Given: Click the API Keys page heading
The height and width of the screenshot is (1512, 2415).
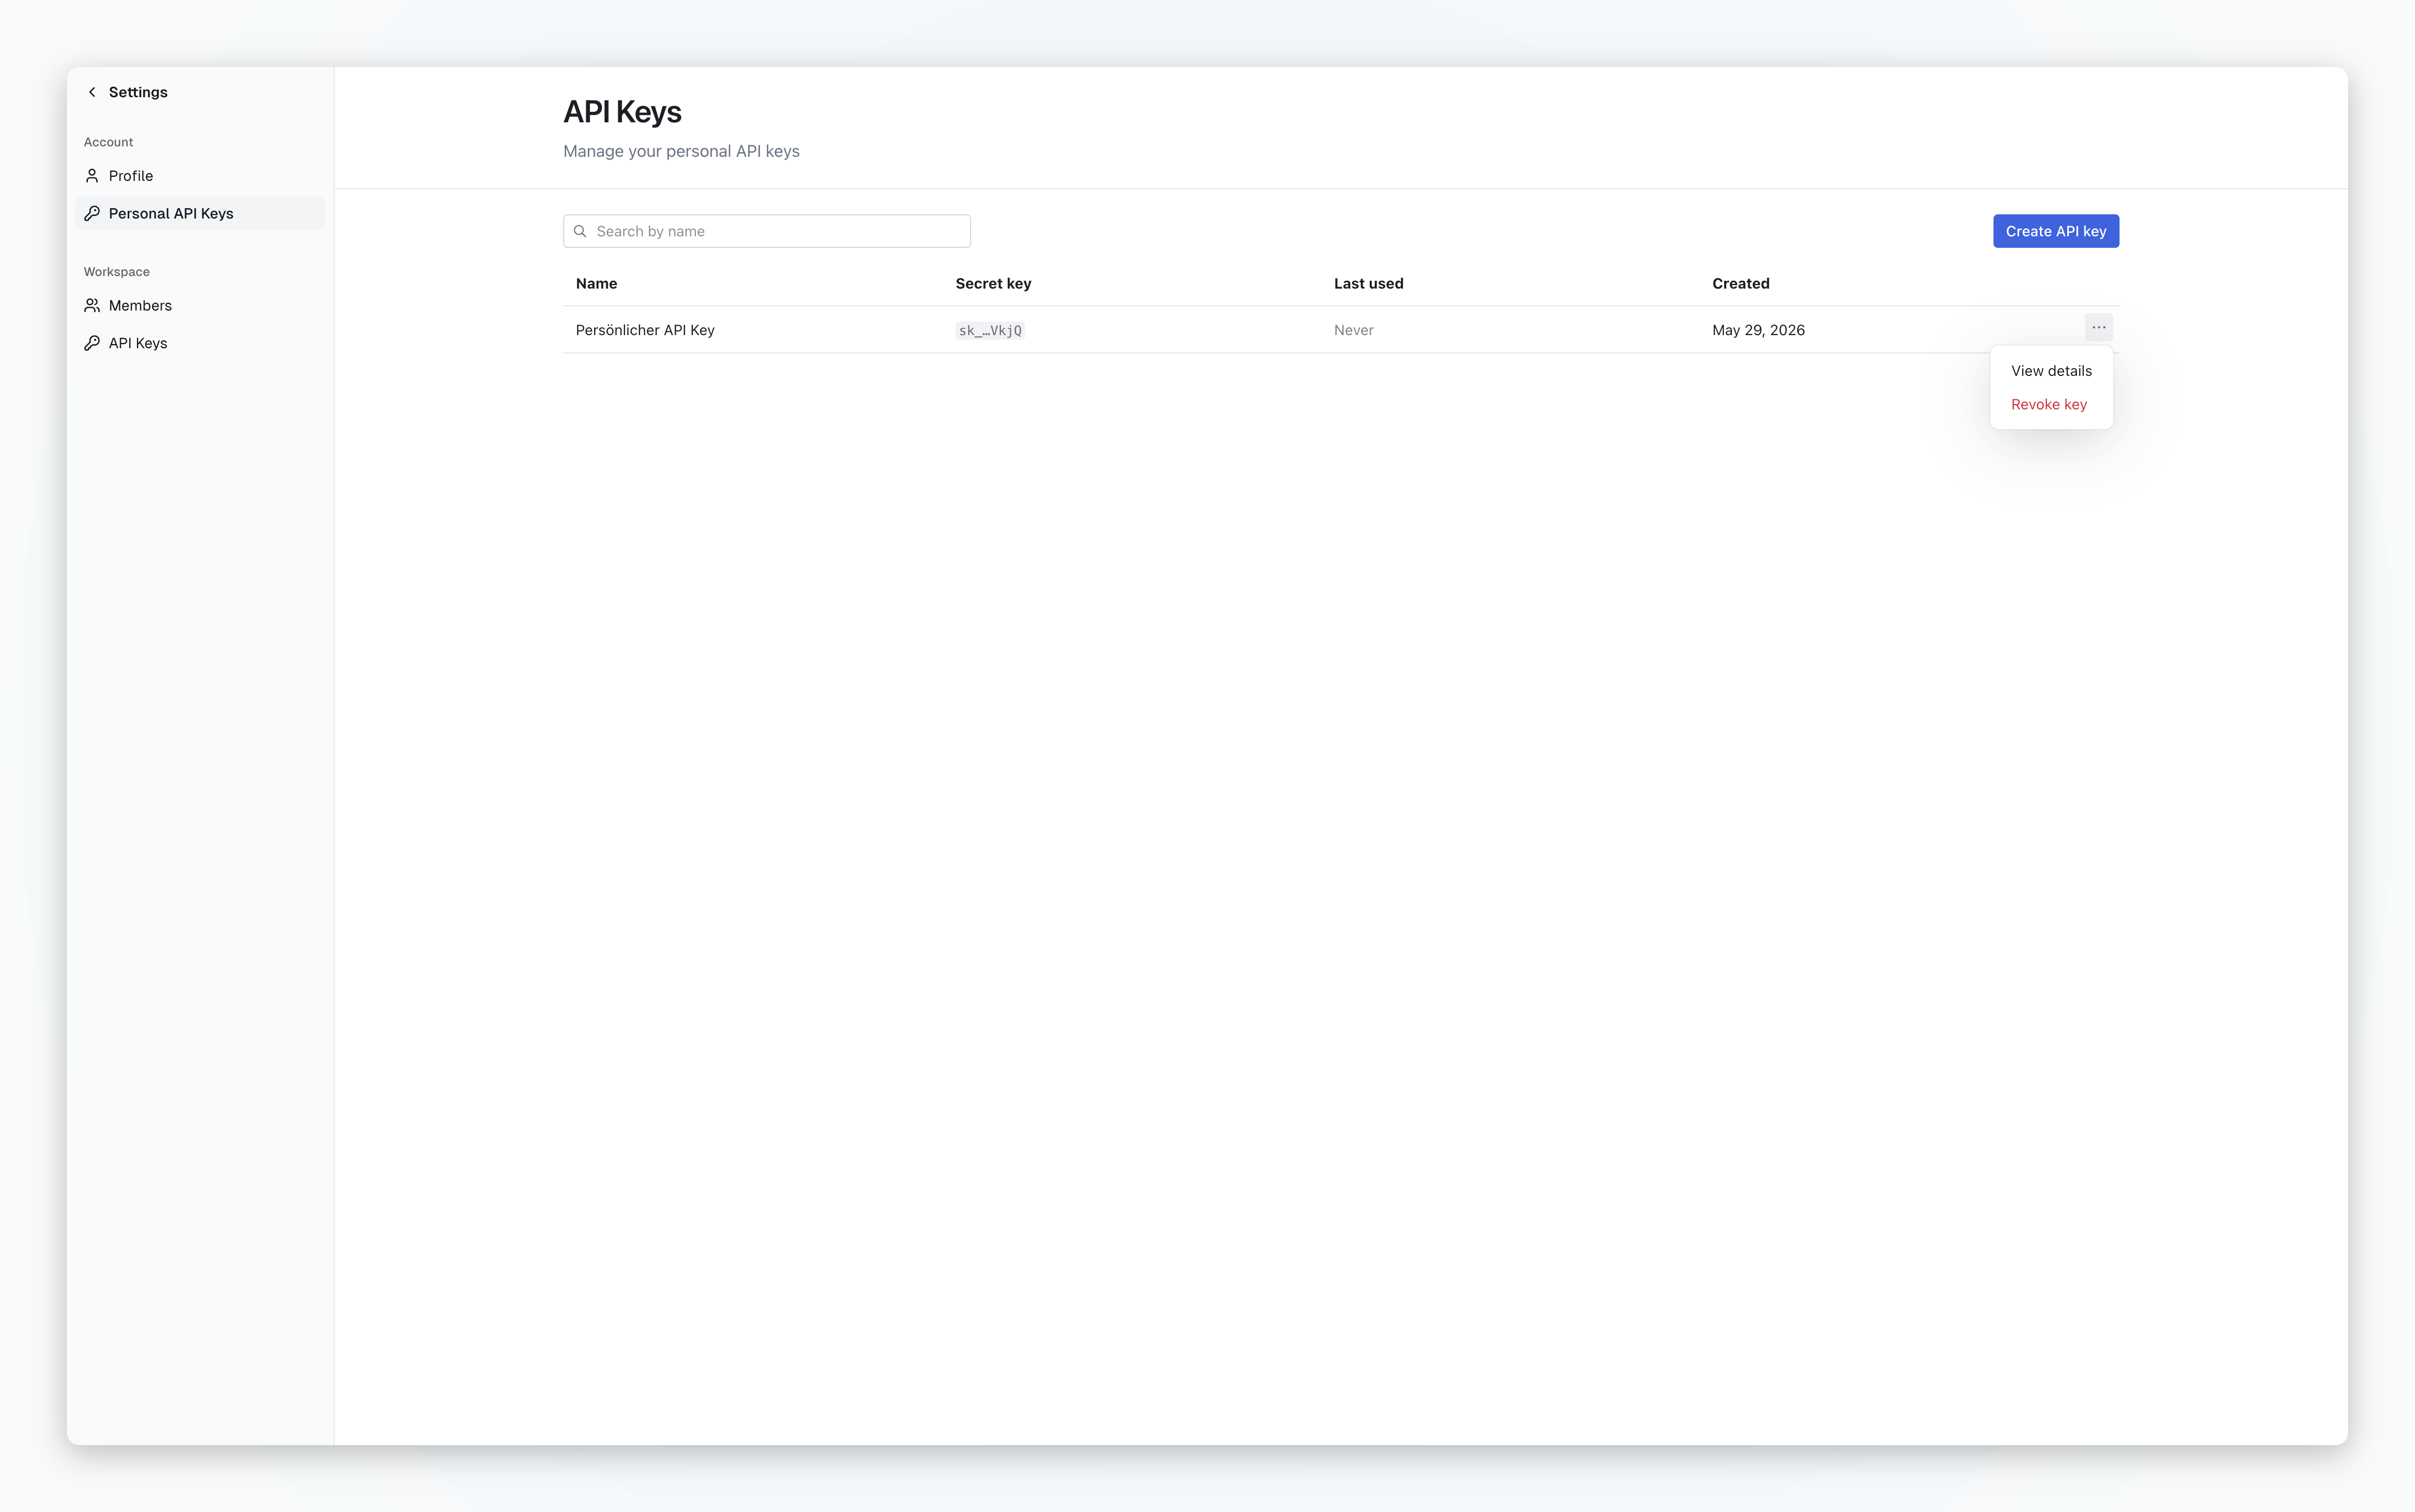Looking at the screenshot, I should [x=622, y=112].
